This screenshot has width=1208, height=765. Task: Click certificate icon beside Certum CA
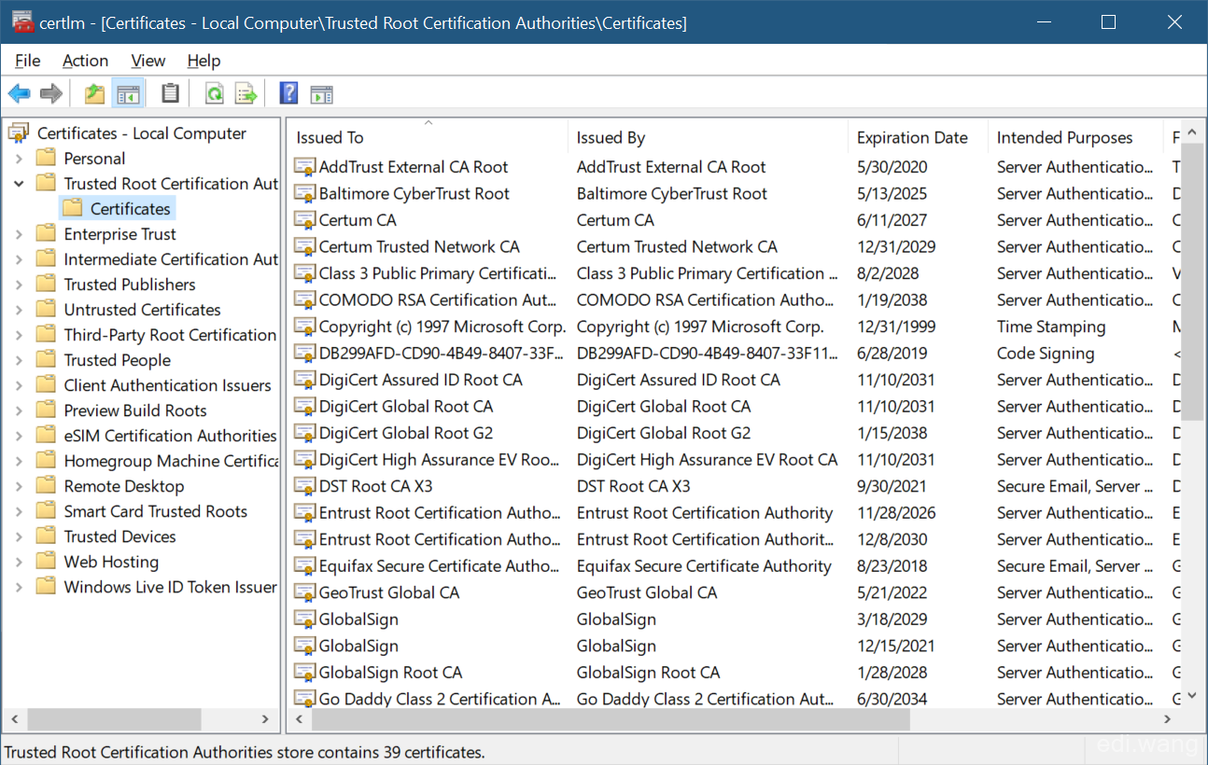tap(304, 220)
